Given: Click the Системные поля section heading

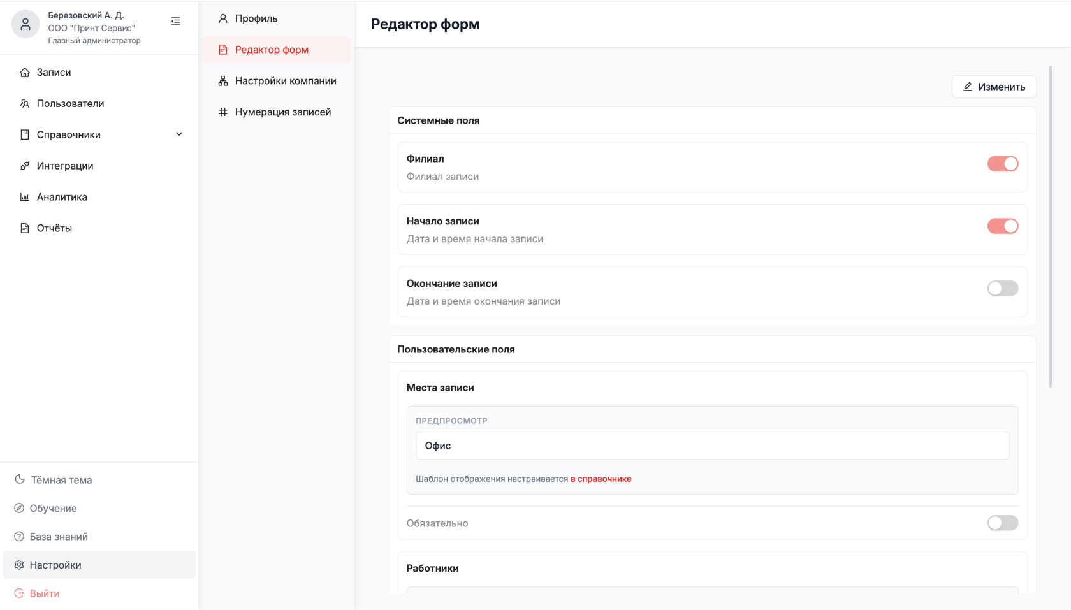Looking at the screenshot, I should click(x=439, y=120).
